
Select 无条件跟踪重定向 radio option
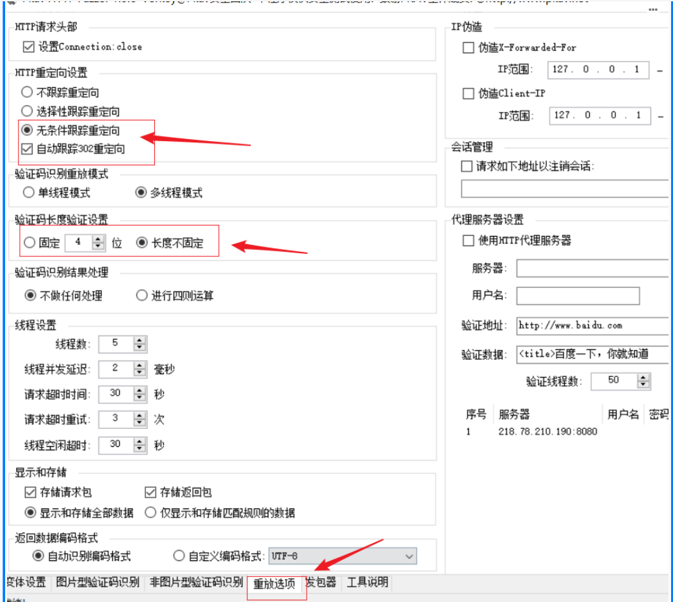(x=27, y=130)
